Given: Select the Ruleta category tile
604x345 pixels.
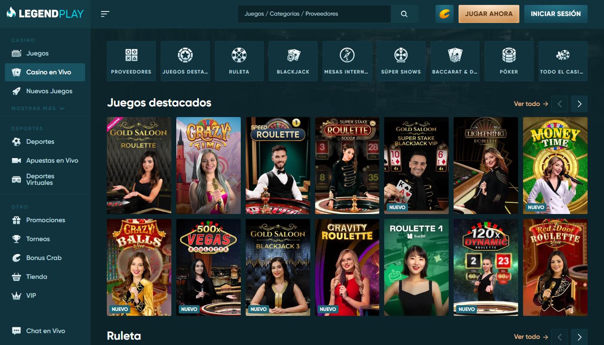Looking at the screenshot, I should coord(239,61).
